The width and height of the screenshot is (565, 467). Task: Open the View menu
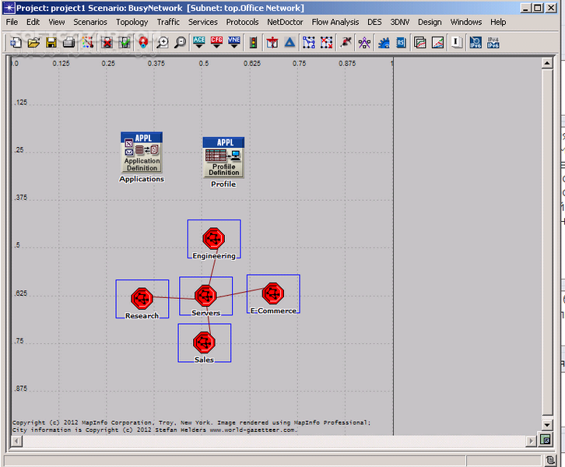pyautogui.click(x=57, y=22)
